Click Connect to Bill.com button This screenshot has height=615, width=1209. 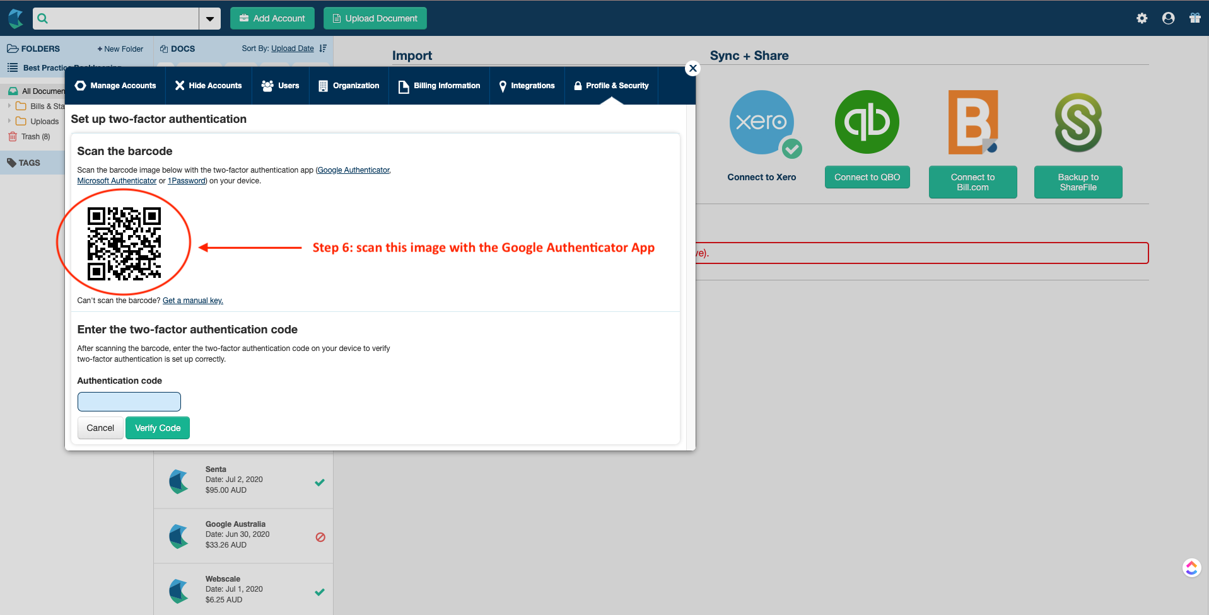tap(973, 182)
